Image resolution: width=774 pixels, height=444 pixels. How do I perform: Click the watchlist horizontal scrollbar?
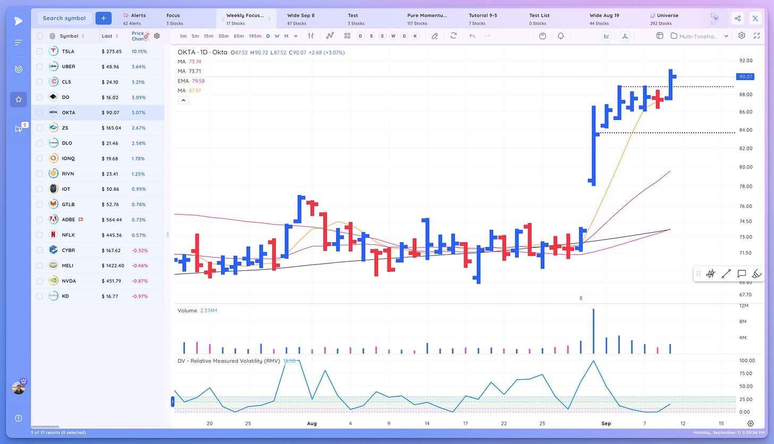[x=45, y=426]
